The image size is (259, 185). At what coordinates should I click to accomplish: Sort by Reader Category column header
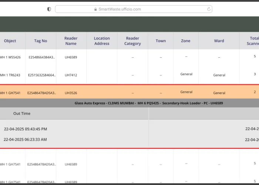(132, 41)
